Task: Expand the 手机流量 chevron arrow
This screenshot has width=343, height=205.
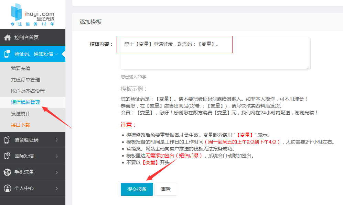Action: coord(57,172)
